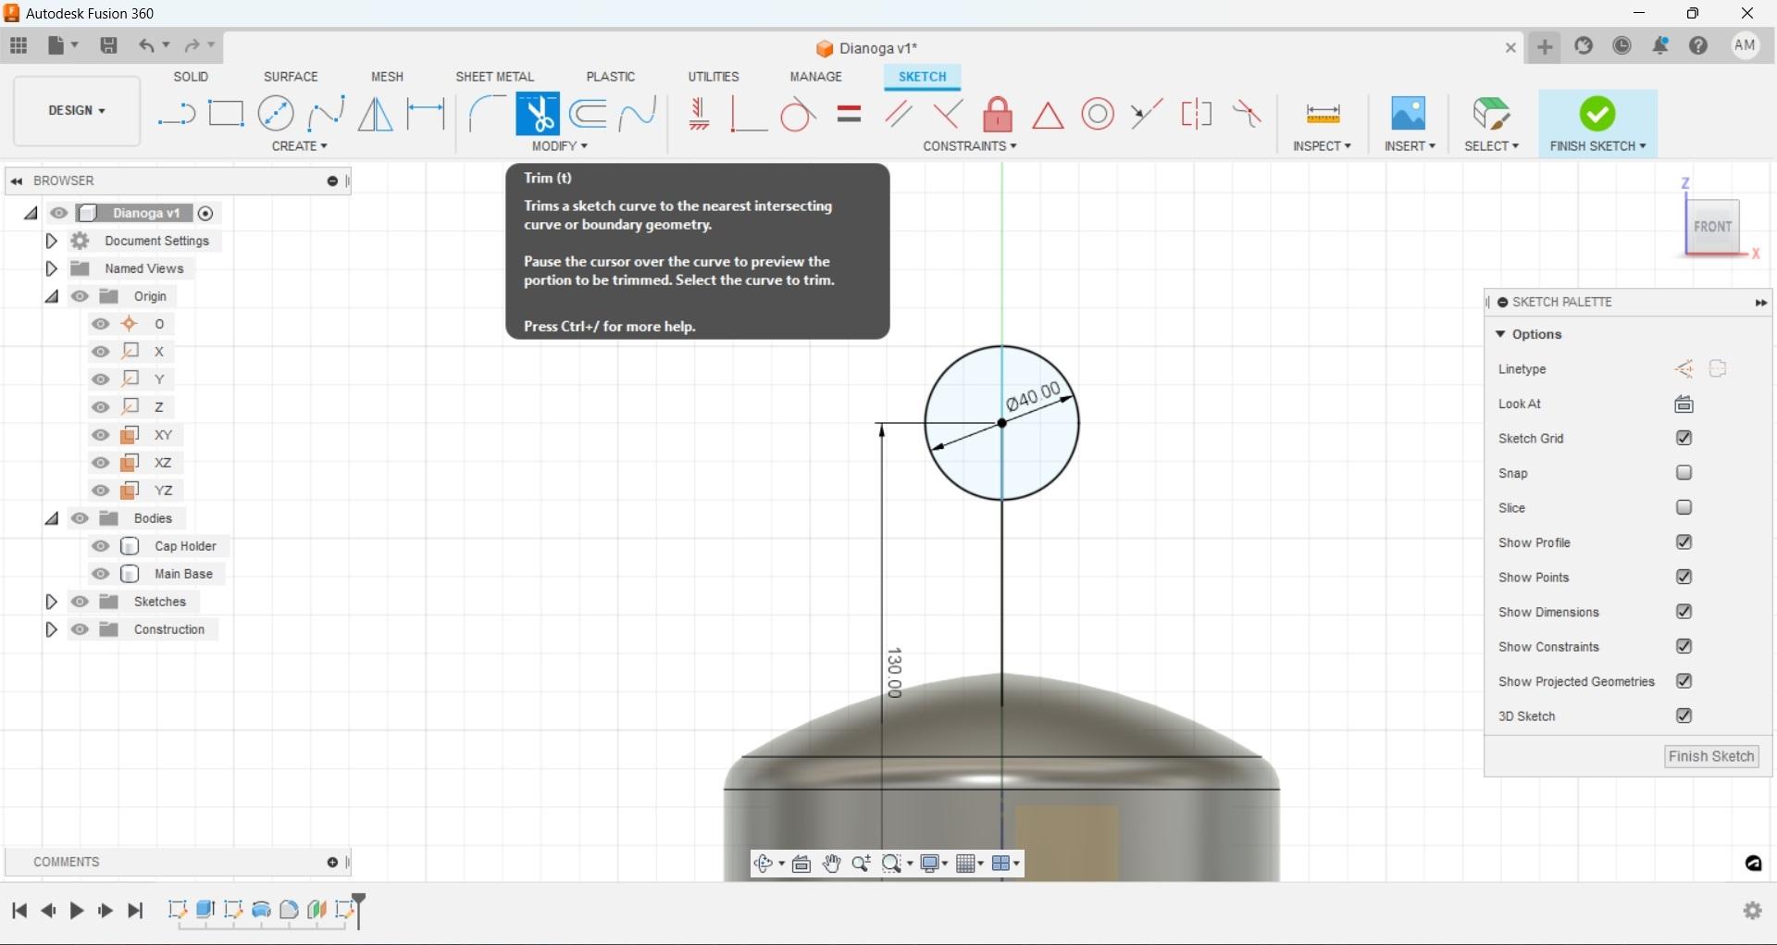
Task: Click the Finish Sketch palette button
Action: click(1711, 756)
